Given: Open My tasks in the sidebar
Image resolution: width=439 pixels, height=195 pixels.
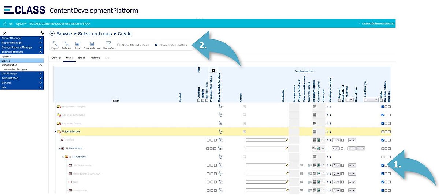Looking at the screenshot, I should coord(6,57).
